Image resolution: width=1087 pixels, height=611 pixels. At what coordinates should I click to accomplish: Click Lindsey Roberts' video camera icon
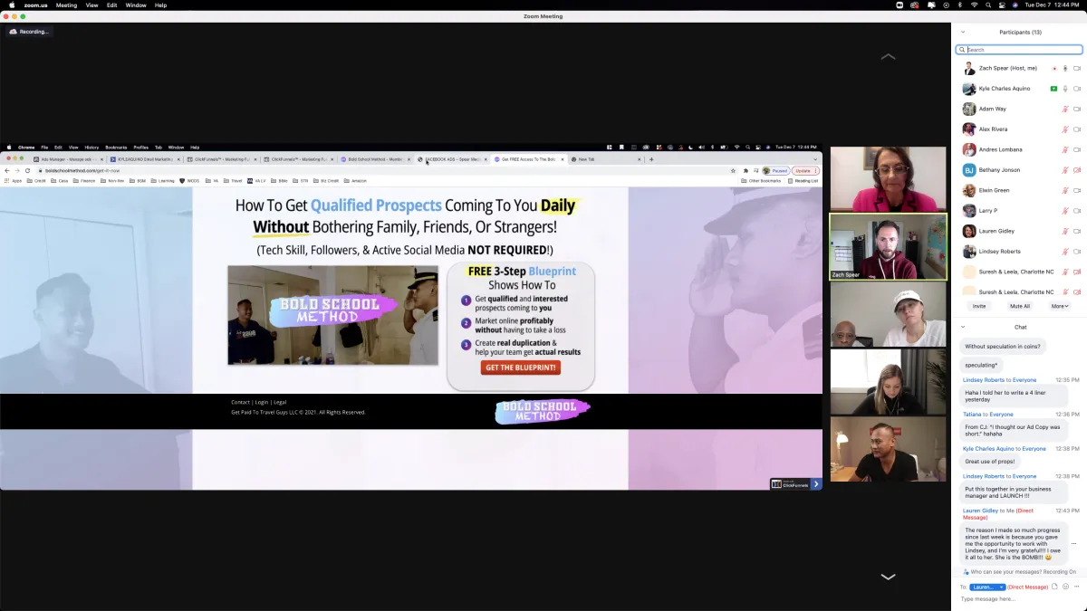[x=1077, y=252]
